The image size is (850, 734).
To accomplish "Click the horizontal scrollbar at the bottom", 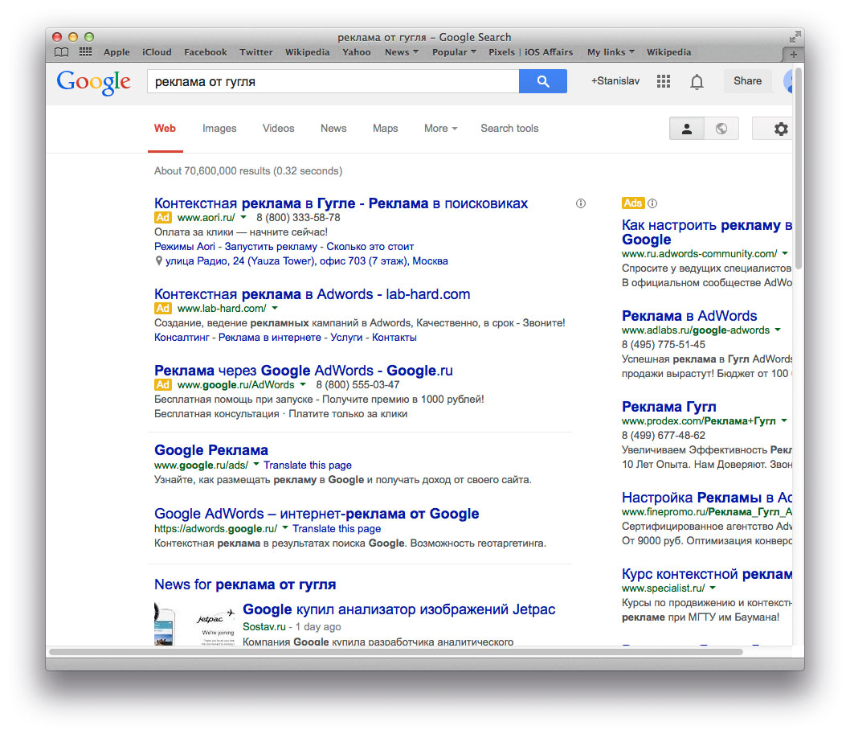I will coord(396,651).
